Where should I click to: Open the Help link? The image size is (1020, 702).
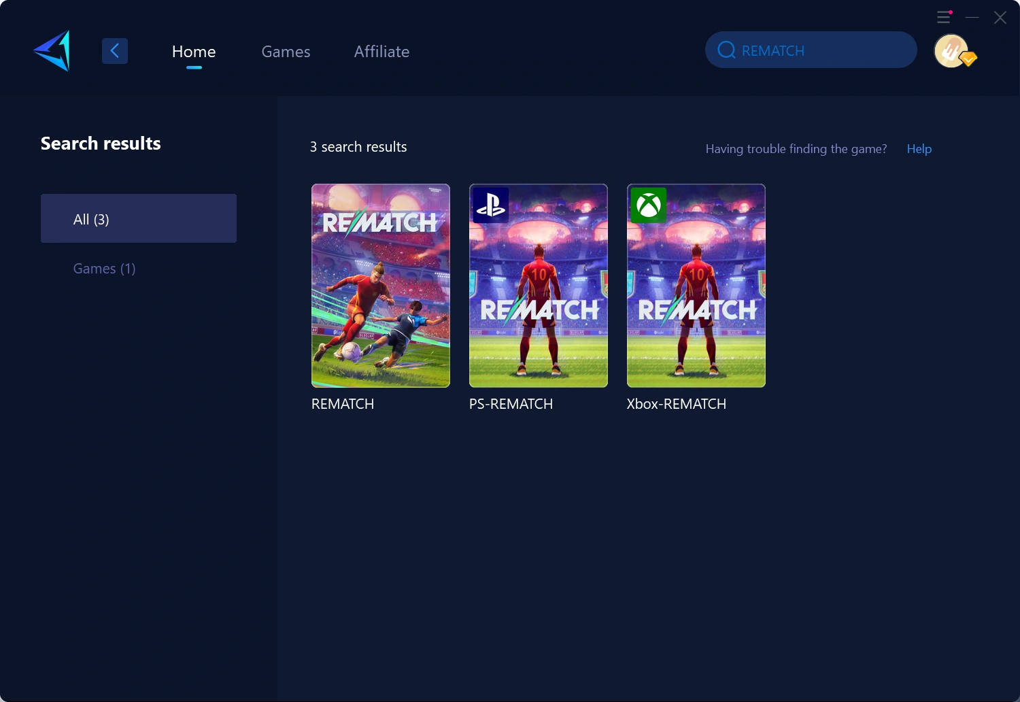919,149
